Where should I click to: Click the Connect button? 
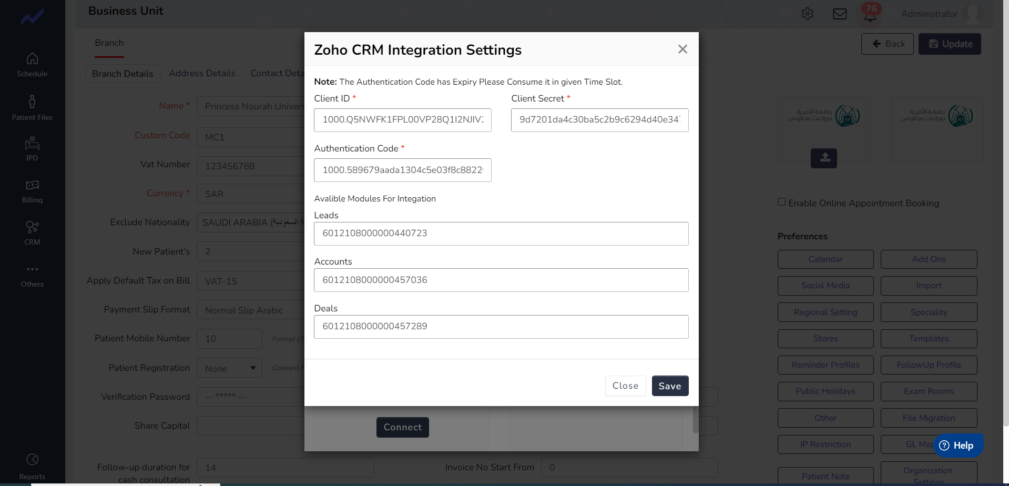402,427
